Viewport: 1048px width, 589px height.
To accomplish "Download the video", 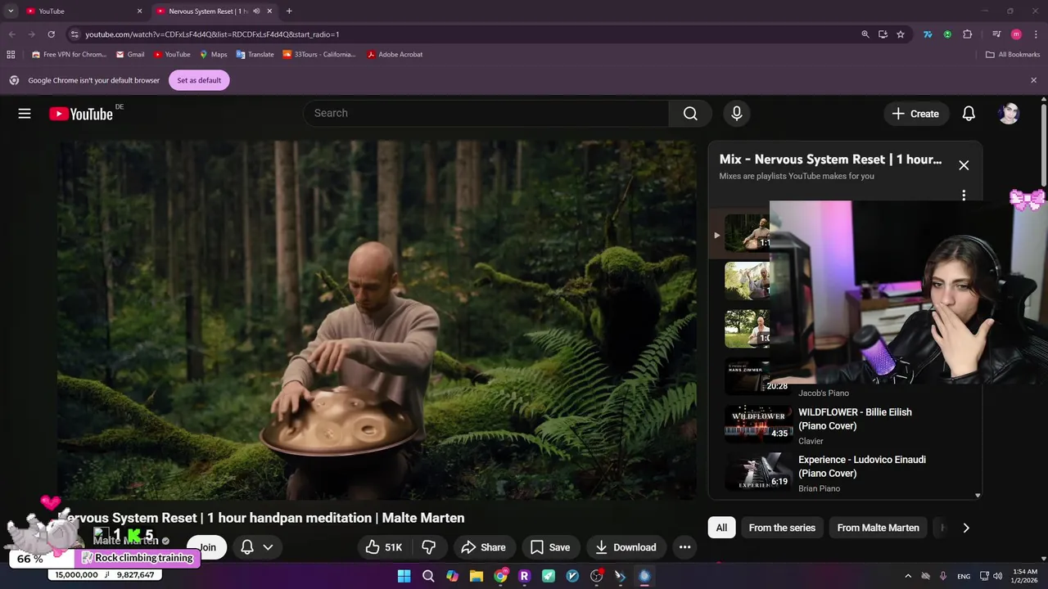I will click(x=626, y=547).
